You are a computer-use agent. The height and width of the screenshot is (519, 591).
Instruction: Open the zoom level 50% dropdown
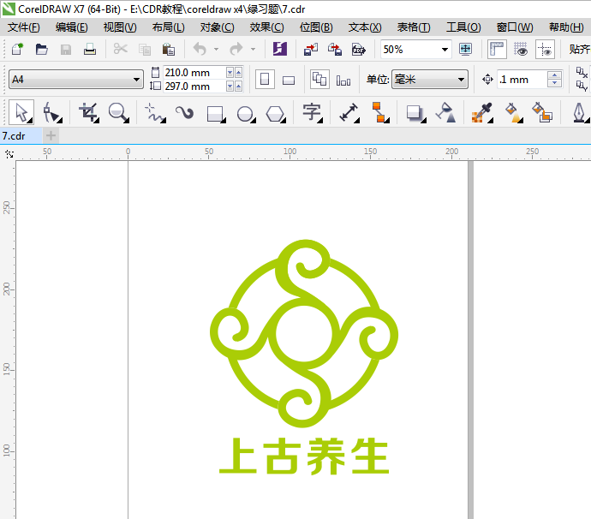pos(445,50)
